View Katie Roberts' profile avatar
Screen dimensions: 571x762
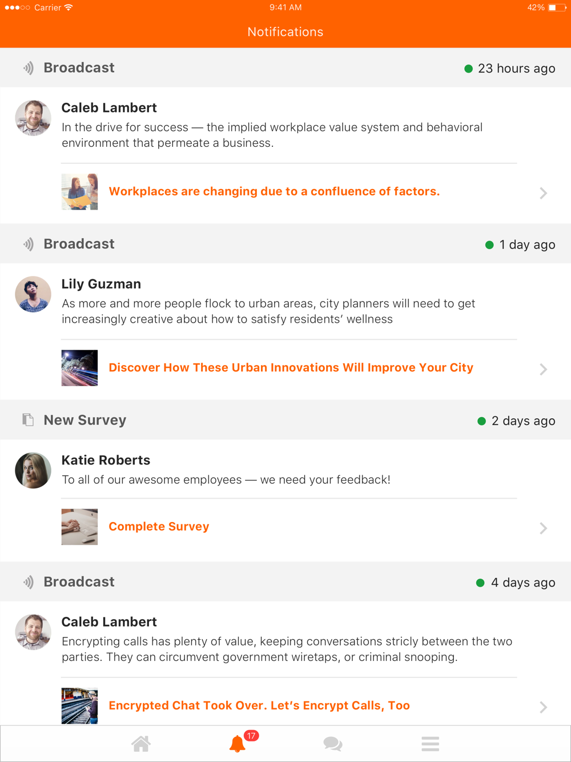point(33,470)
